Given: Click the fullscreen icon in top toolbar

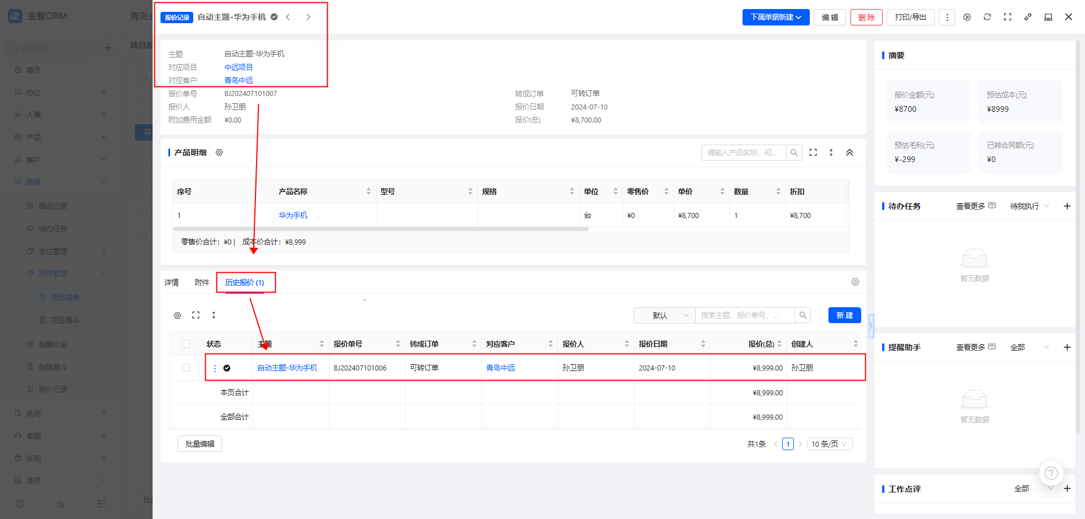Looking at the screenshot, I should click(x=1008, y=17).
